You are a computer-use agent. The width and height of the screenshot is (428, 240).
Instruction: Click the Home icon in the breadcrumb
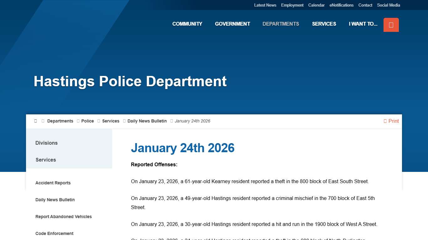35,121
